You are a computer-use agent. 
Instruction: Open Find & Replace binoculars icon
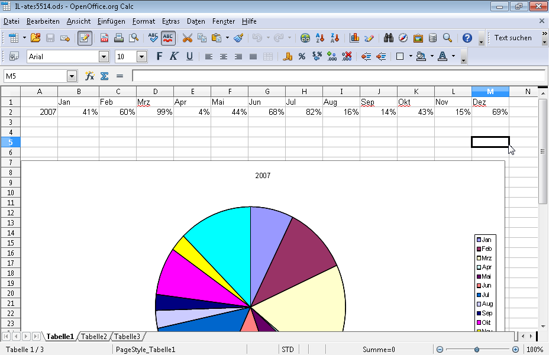tap(388, 38)
